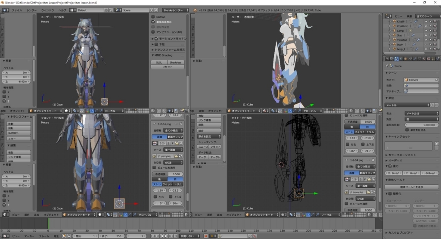The image size is (441, 239).
Task: Toggle the 裏面の非表示 checkbox
Action: 153,22
